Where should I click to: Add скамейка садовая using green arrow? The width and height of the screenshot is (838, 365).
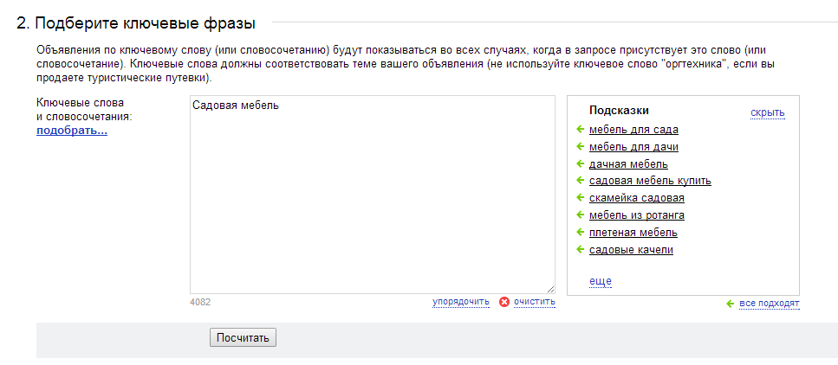[580, 197]
